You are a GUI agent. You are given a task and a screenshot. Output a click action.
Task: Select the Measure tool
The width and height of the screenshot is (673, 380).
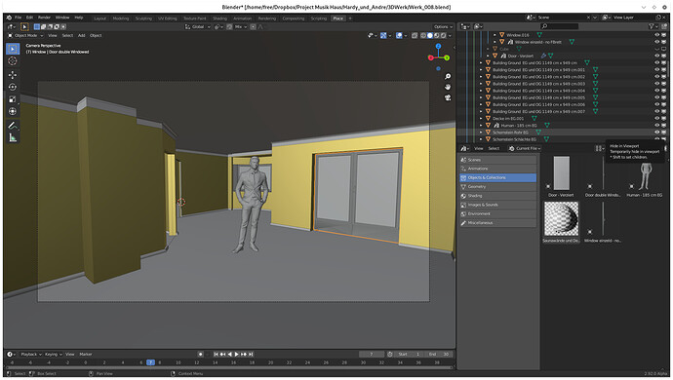click(x=13, y=138)
